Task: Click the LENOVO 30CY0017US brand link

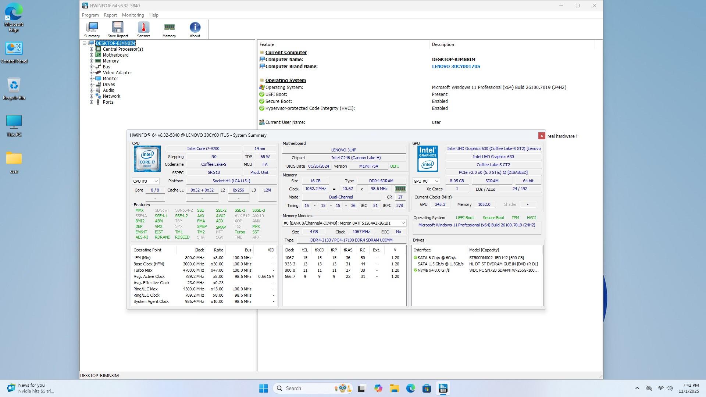Action: pos(456,67)
